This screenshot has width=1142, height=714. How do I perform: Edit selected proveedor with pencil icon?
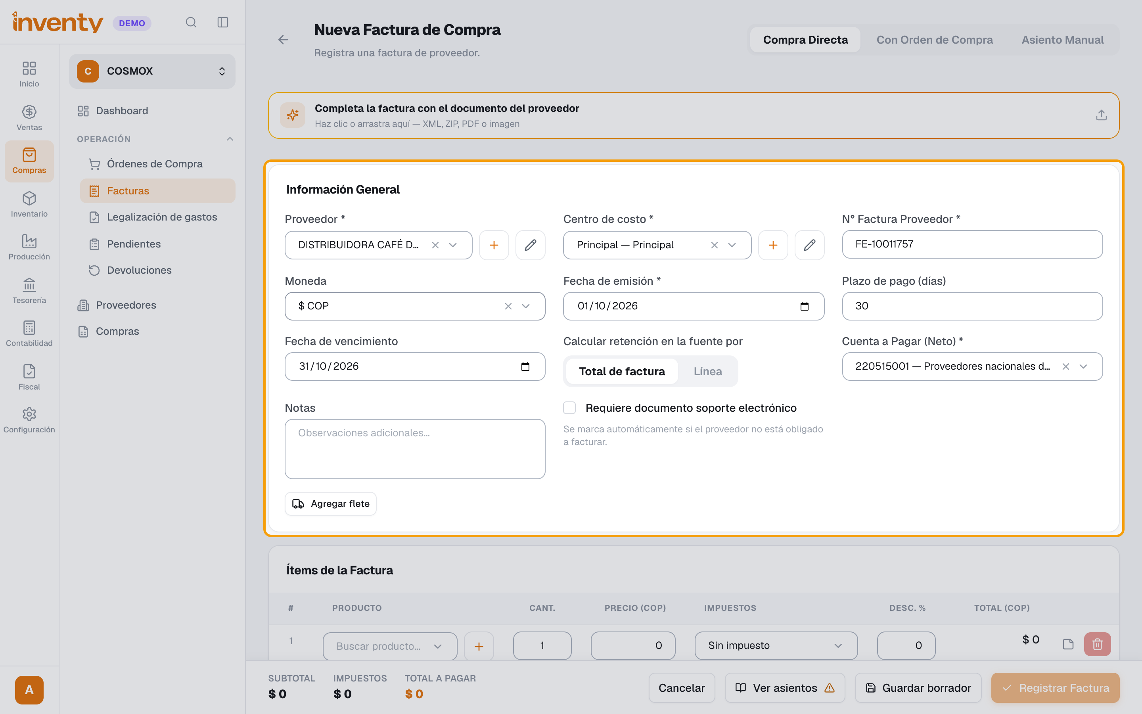(x=531, y=245)
